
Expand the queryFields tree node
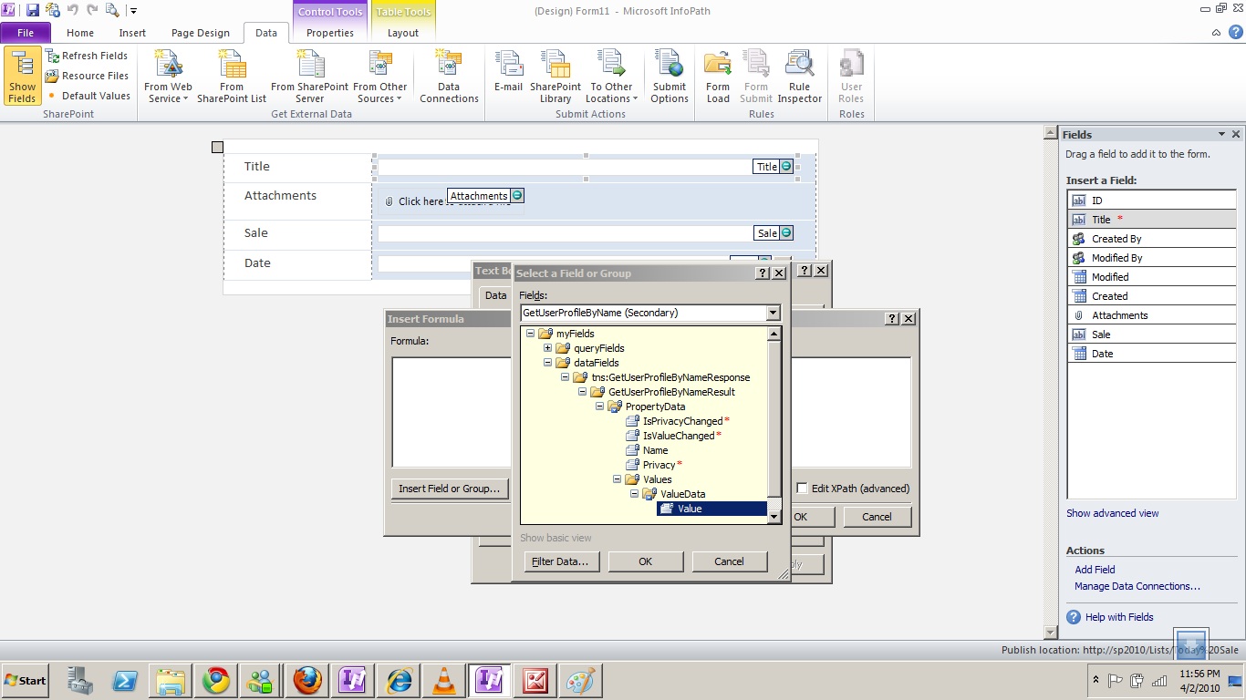548,348
